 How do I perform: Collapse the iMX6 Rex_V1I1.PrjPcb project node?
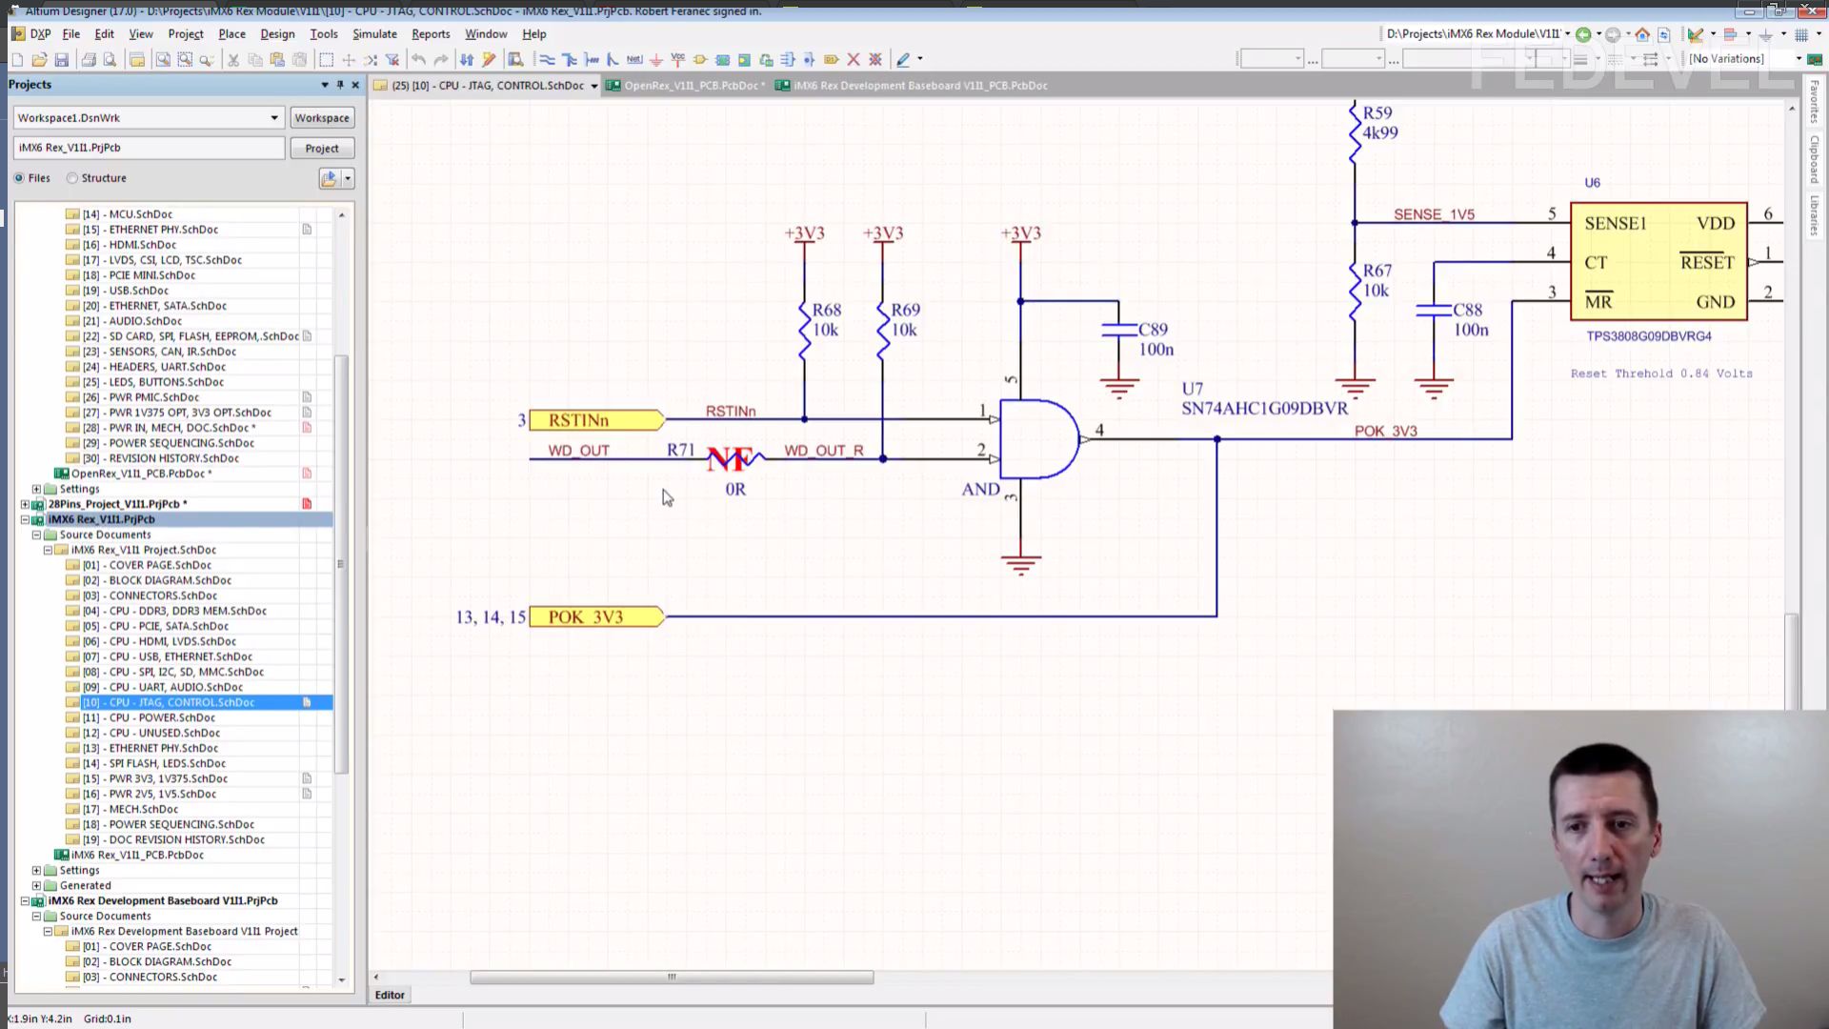click(x=26, y=519)
